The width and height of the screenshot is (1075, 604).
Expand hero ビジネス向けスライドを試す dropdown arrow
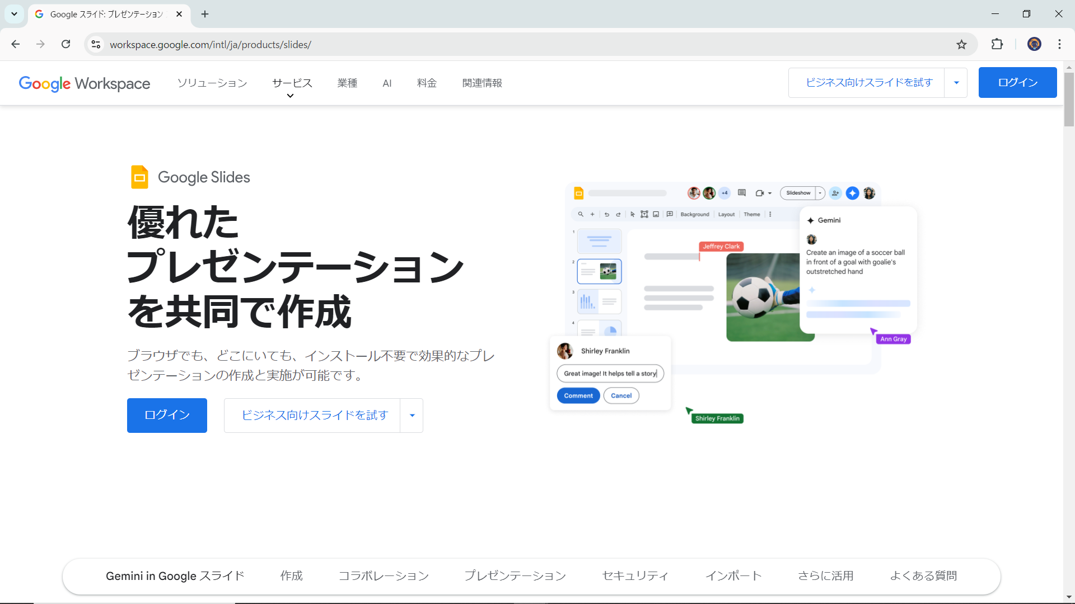(x=412, y=415)
